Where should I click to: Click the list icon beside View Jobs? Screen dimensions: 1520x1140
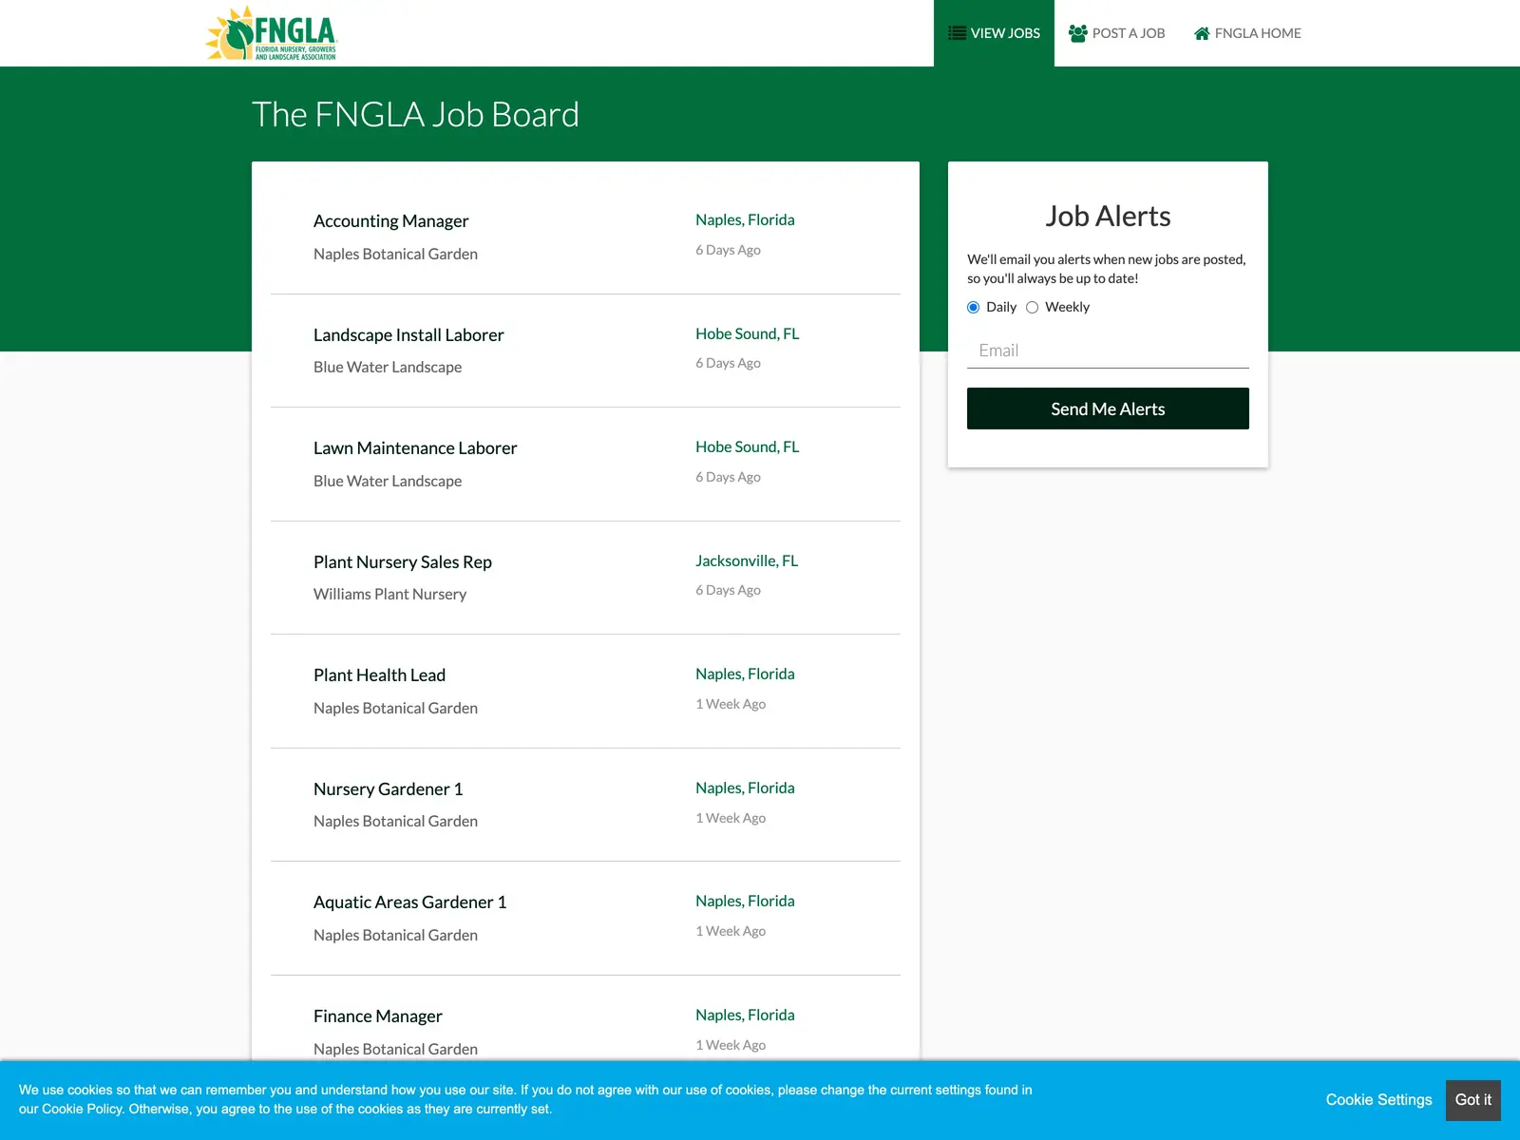pyautogui.click(x=957, y=33)
